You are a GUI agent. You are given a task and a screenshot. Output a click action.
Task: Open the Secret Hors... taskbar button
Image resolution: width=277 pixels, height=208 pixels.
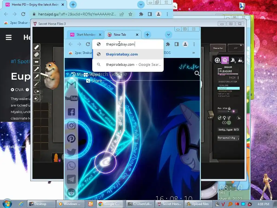[169, 204]
